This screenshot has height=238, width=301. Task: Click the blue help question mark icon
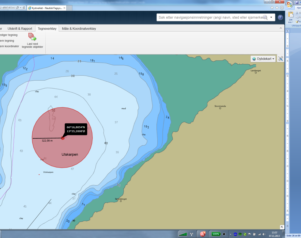click(280, 18)
